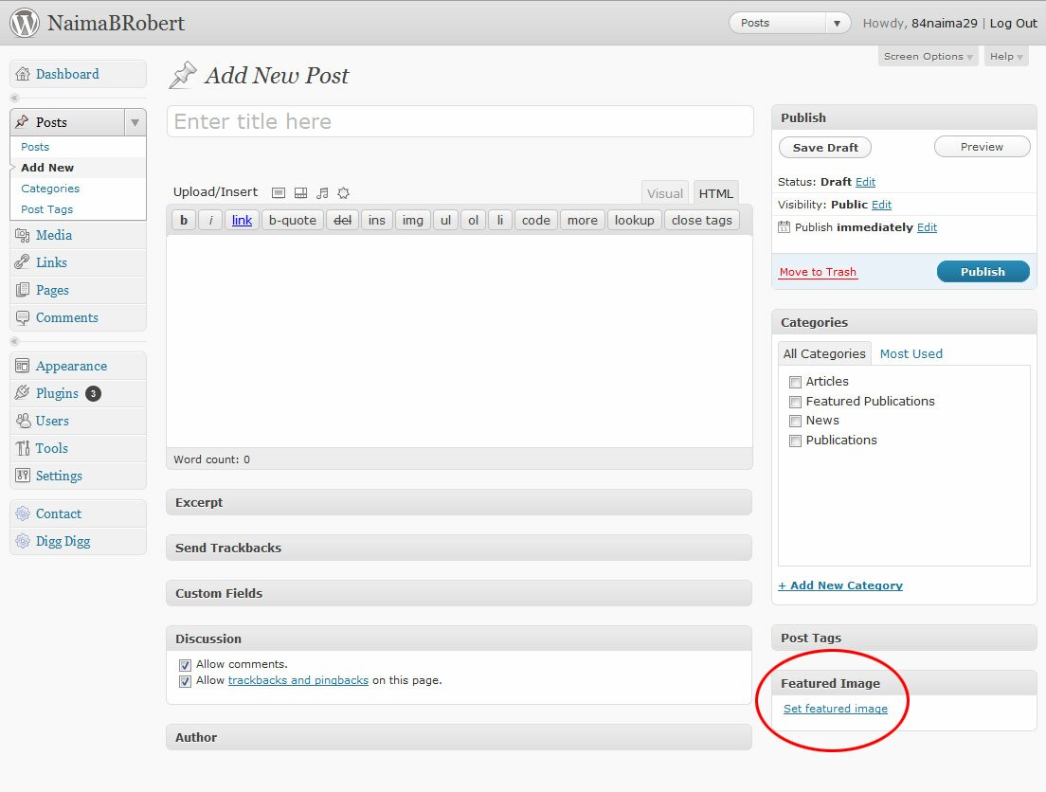Edit the post Status link
Viewport: 1046px width, 792px height.
[x=865, y=182]
